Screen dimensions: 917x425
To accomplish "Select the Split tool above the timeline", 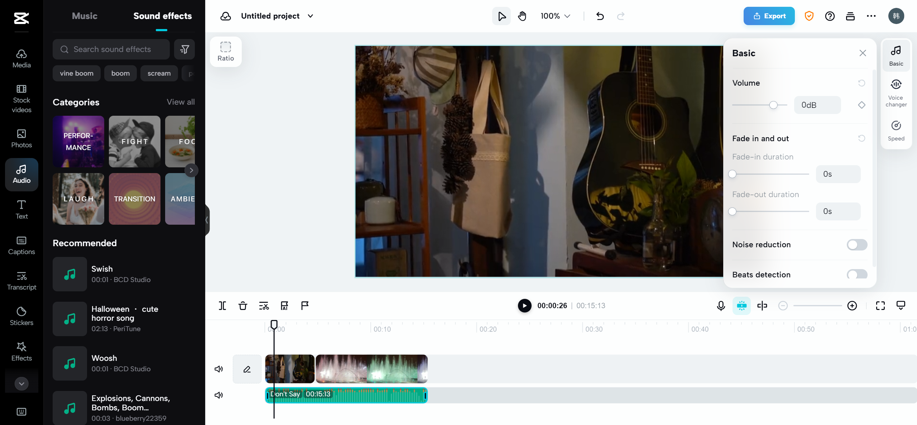I will click(222, 306).
